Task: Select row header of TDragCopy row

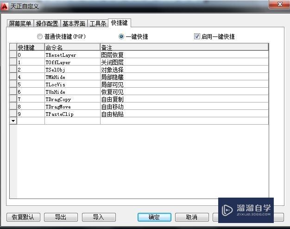Action: 13,99
